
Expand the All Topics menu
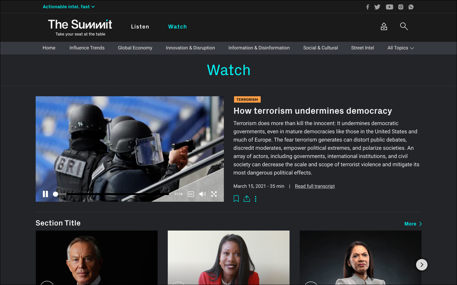click(x=401, y=48)
